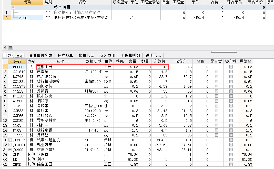Select the 2-281 code cell
This screenshot has width=274, height=169.
[x=27, y=18]
